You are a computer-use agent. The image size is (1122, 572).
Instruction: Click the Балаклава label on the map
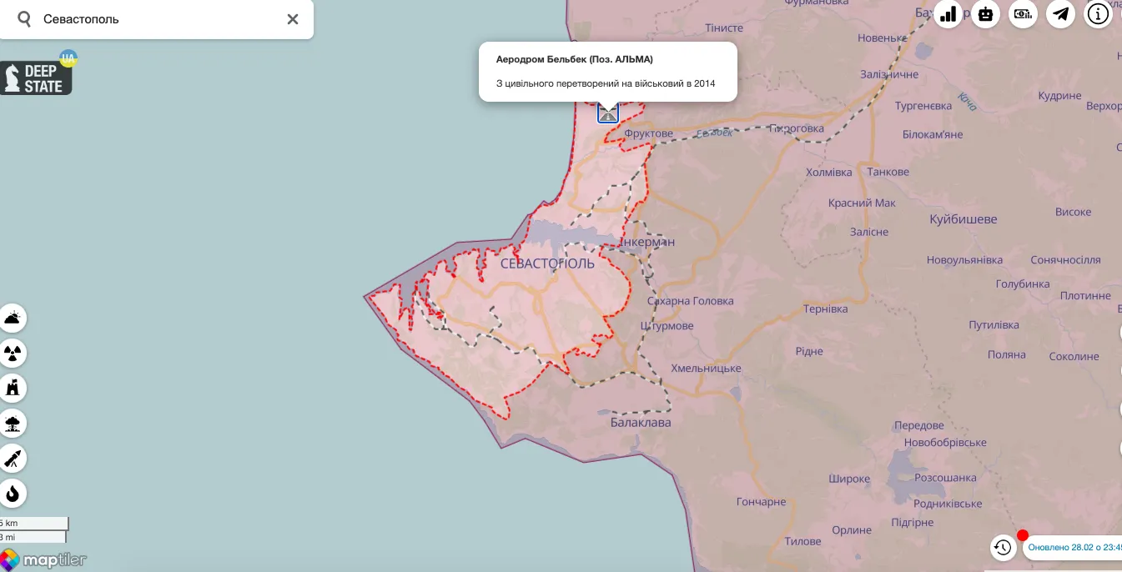[x=641, y=423]
